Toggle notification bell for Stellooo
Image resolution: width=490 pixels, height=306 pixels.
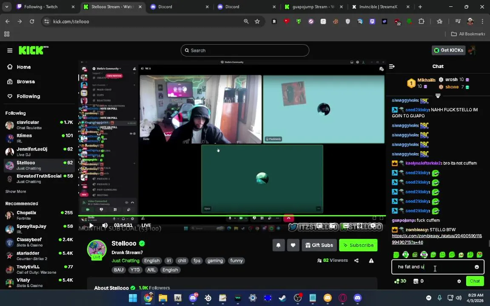[278, 245]
